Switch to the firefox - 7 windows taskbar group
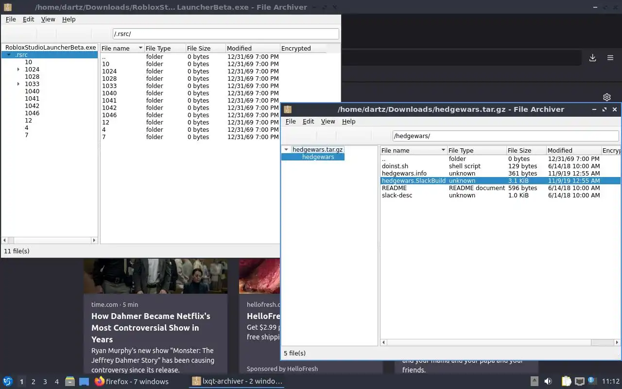622x389 pixels. (x=132, y=381)
